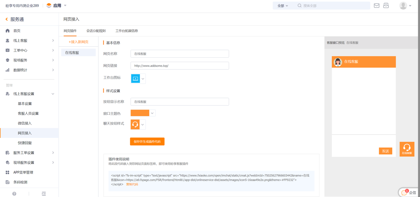The height and width of the screenshot is (197, 420).
Task: Click the orange 在线客服 chat header
Action: click(364, 62)
